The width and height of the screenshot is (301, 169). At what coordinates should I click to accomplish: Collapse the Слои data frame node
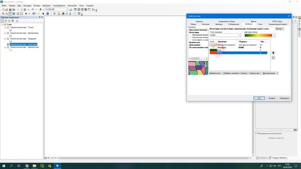pyautogui.click(x=2, y=24)
